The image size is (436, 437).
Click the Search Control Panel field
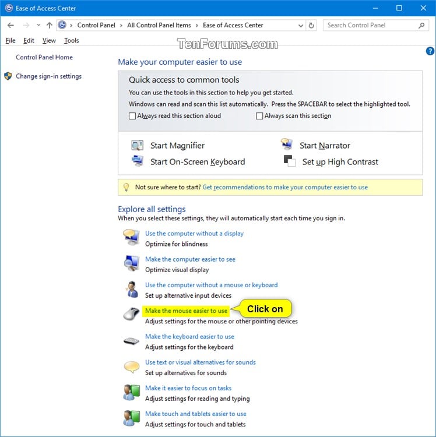click(x=375, y=26)
